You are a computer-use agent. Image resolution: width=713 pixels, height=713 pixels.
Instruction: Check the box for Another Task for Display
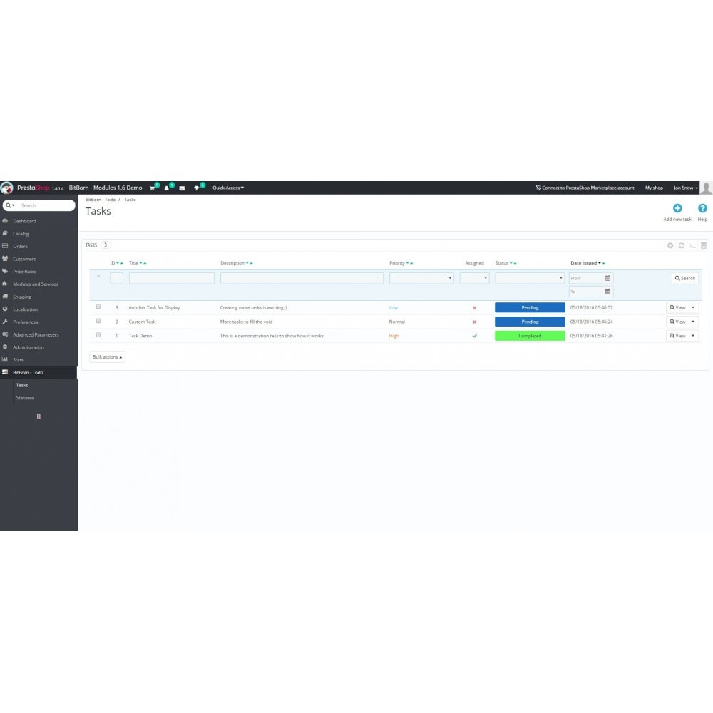click(98, 307)
